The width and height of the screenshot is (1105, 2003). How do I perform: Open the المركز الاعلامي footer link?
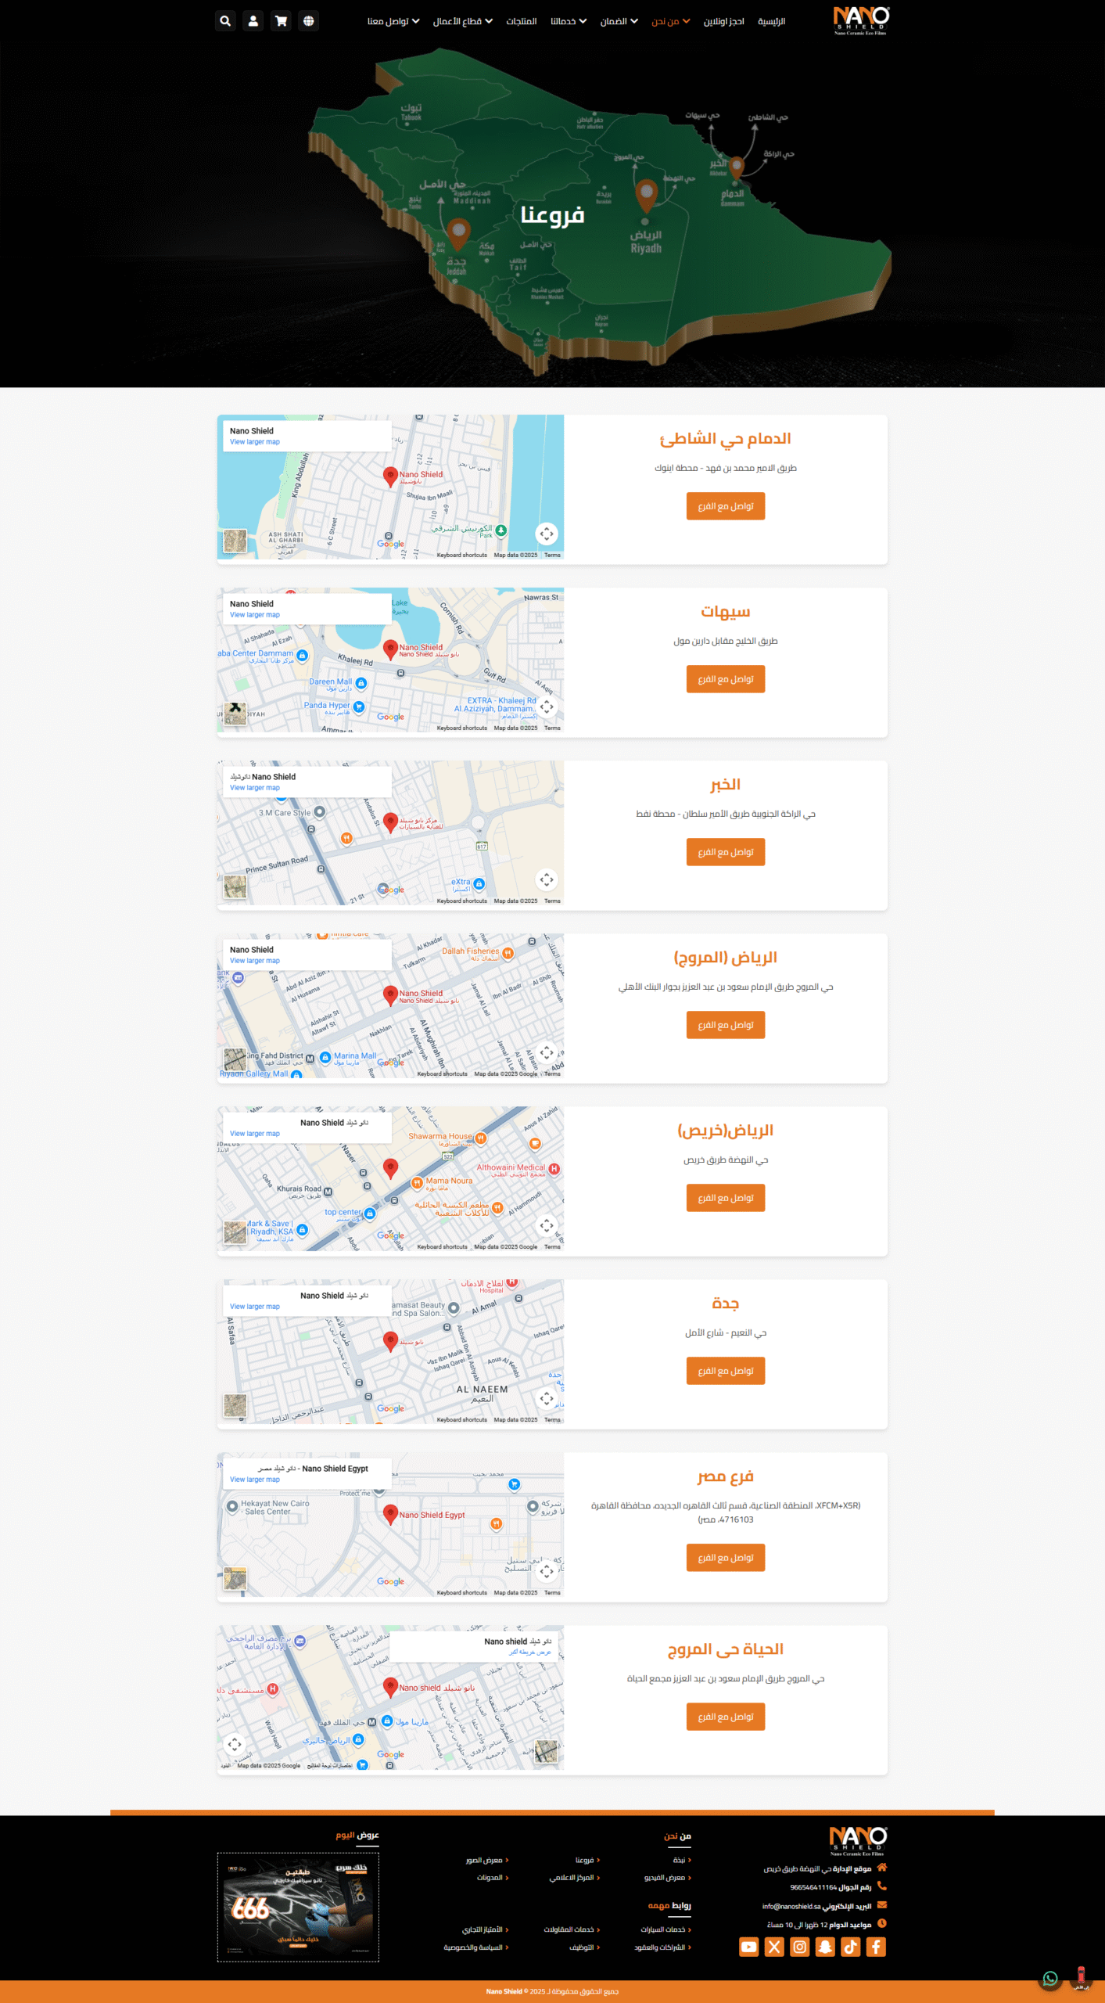(x=575, y=1877)
